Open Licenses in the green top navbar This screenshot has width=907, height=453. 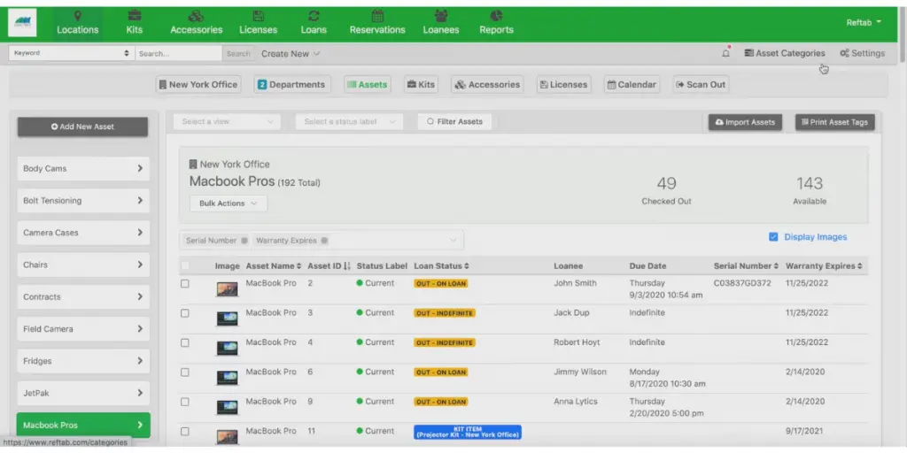[x=259, y=23]
